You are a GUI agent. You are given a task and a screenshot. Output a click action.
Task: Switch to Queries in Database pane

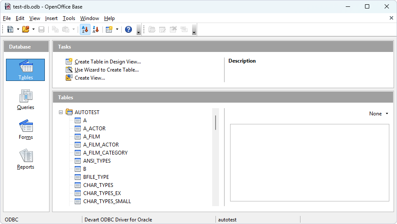point(26,100)
